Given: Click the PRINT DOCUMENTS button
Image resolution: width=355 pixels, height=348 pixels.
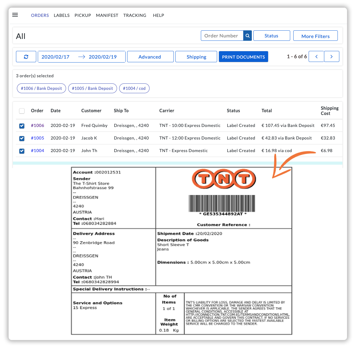Looking at the screenshot, I should 244,56.
